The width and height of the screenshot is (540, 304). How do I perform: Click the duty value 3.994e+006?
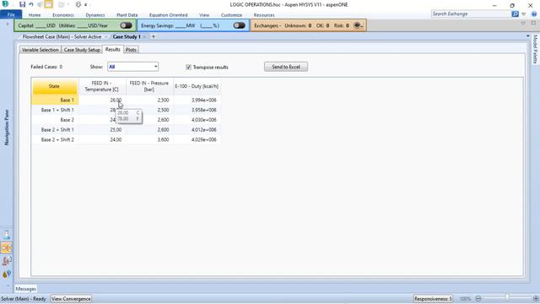click(204, 100)
